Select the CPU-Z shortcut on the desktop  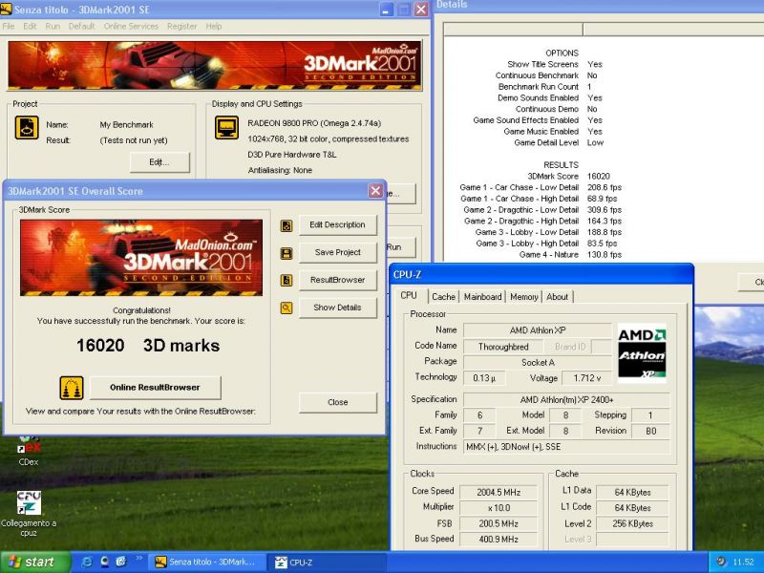point(29,514)
